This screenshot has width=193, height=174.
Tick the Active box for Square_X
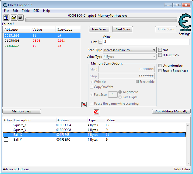click(x=6, y=125)
